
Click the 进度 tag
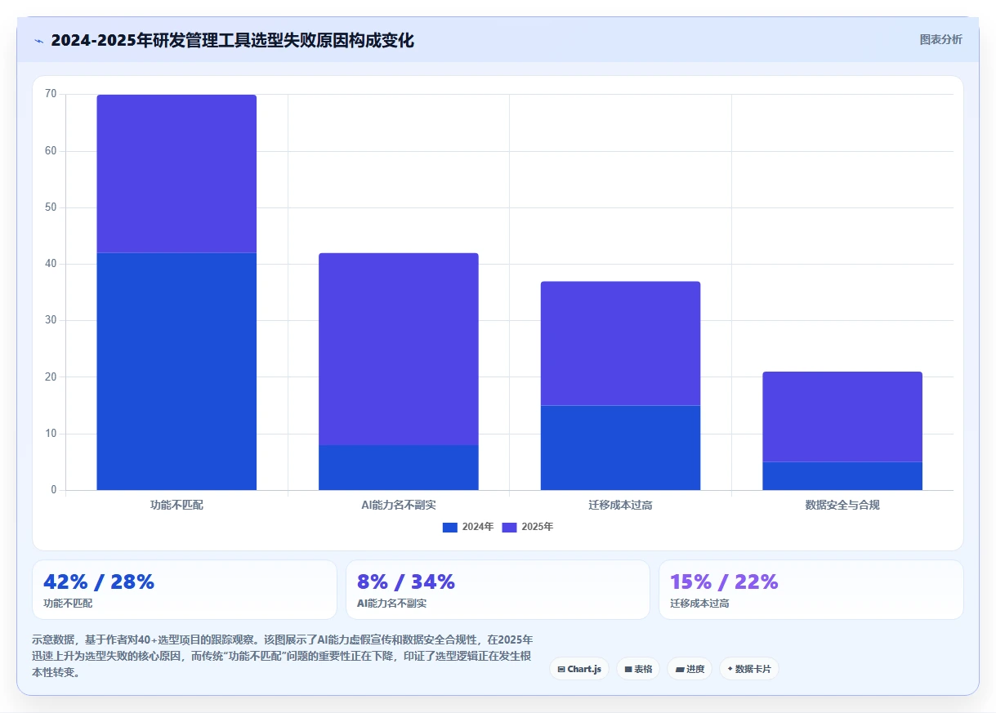pos(690,669)
